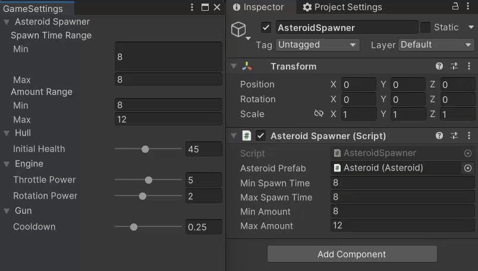Select the Inspector tab
The image size is (478, 271).
(258, 7)
